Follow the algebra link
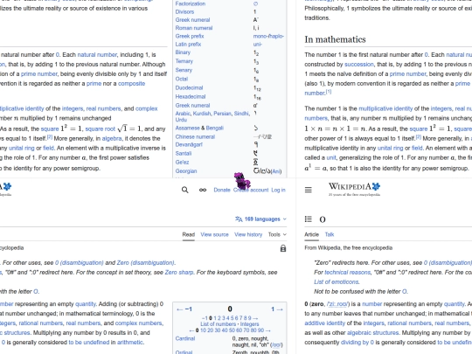 pos(112,138)
